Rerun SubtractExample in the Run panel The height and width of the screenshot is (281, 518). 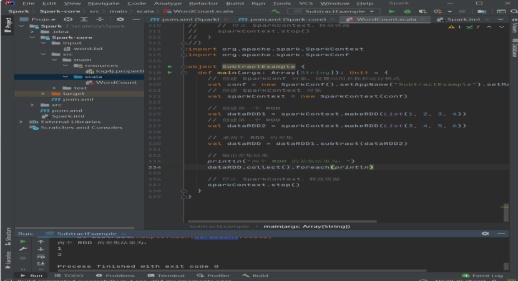[23, 242]
